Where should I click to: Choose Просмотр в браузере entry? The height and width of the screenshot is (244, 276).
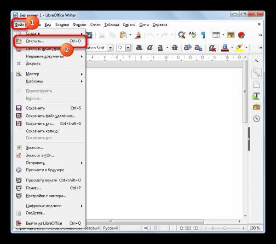pyautogui.click(x=49, y=170)
